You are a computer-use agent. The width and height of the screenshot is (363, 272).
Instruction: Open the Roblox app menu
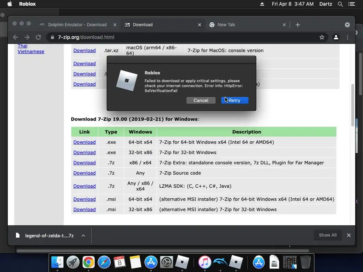pos(27,4)
